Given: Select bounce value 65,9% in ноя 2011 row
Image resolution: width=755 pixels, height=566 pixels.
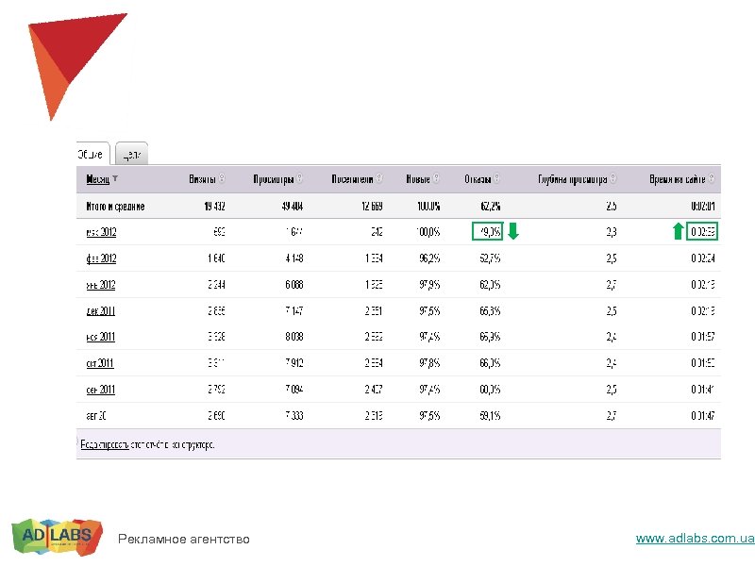Looking at the screenshot, I should point(490,337).
